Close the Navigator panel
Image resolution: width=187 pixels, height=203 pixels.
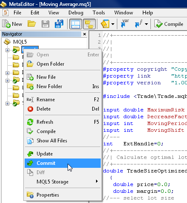coord(85,34)
